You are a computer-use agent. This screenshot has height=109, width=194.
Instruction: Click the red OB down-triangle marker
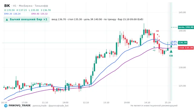point(158,35)
